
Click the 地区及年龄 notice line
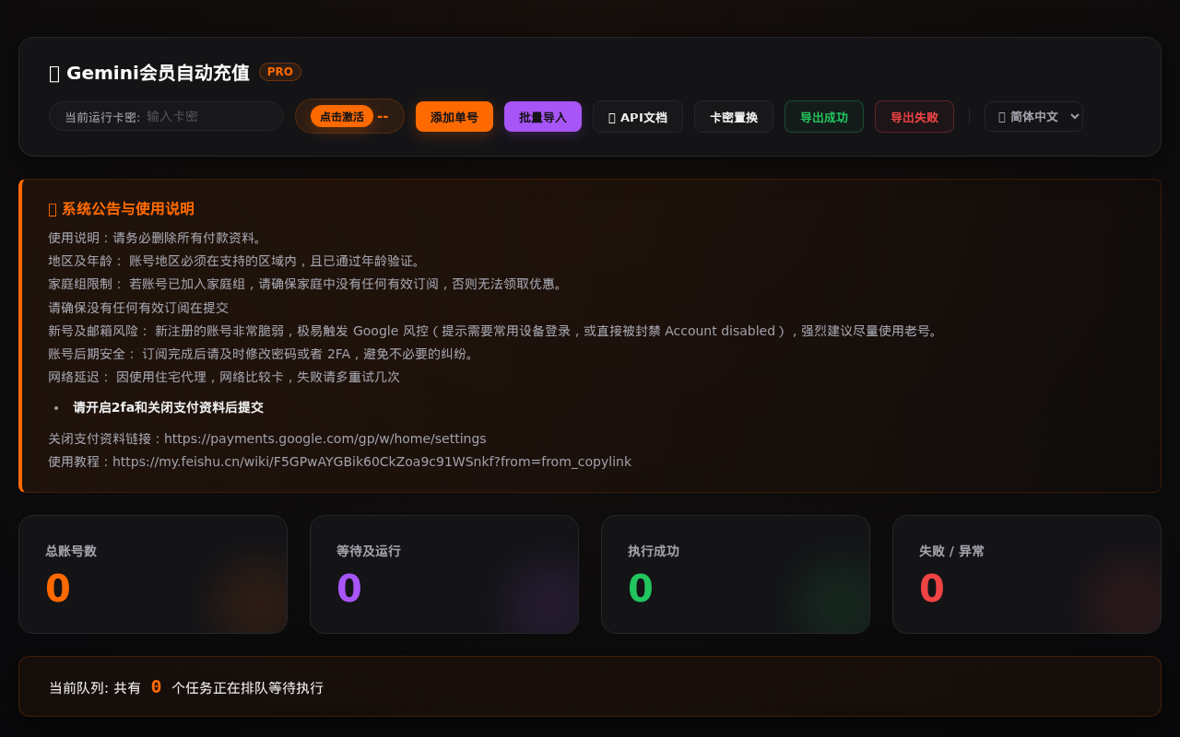coord(237,261)
